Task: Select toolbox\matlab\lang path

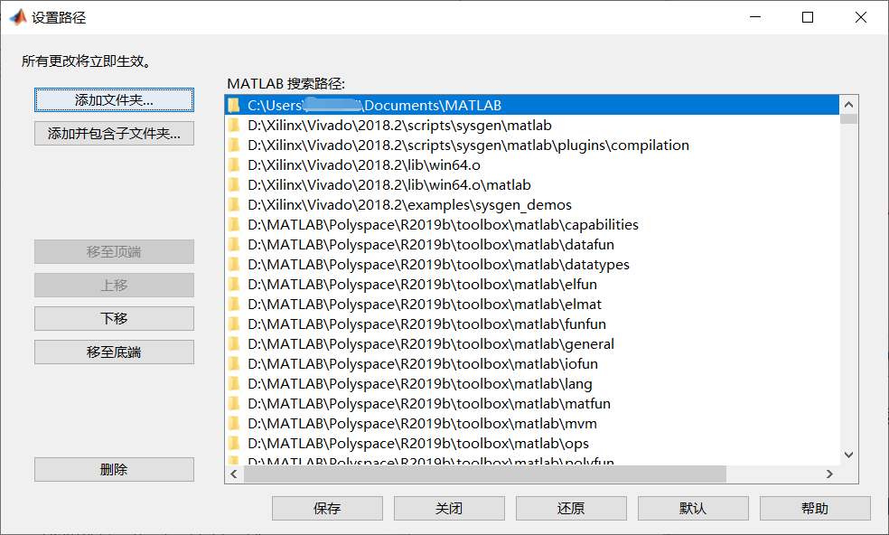Action: tap(532, 384)
